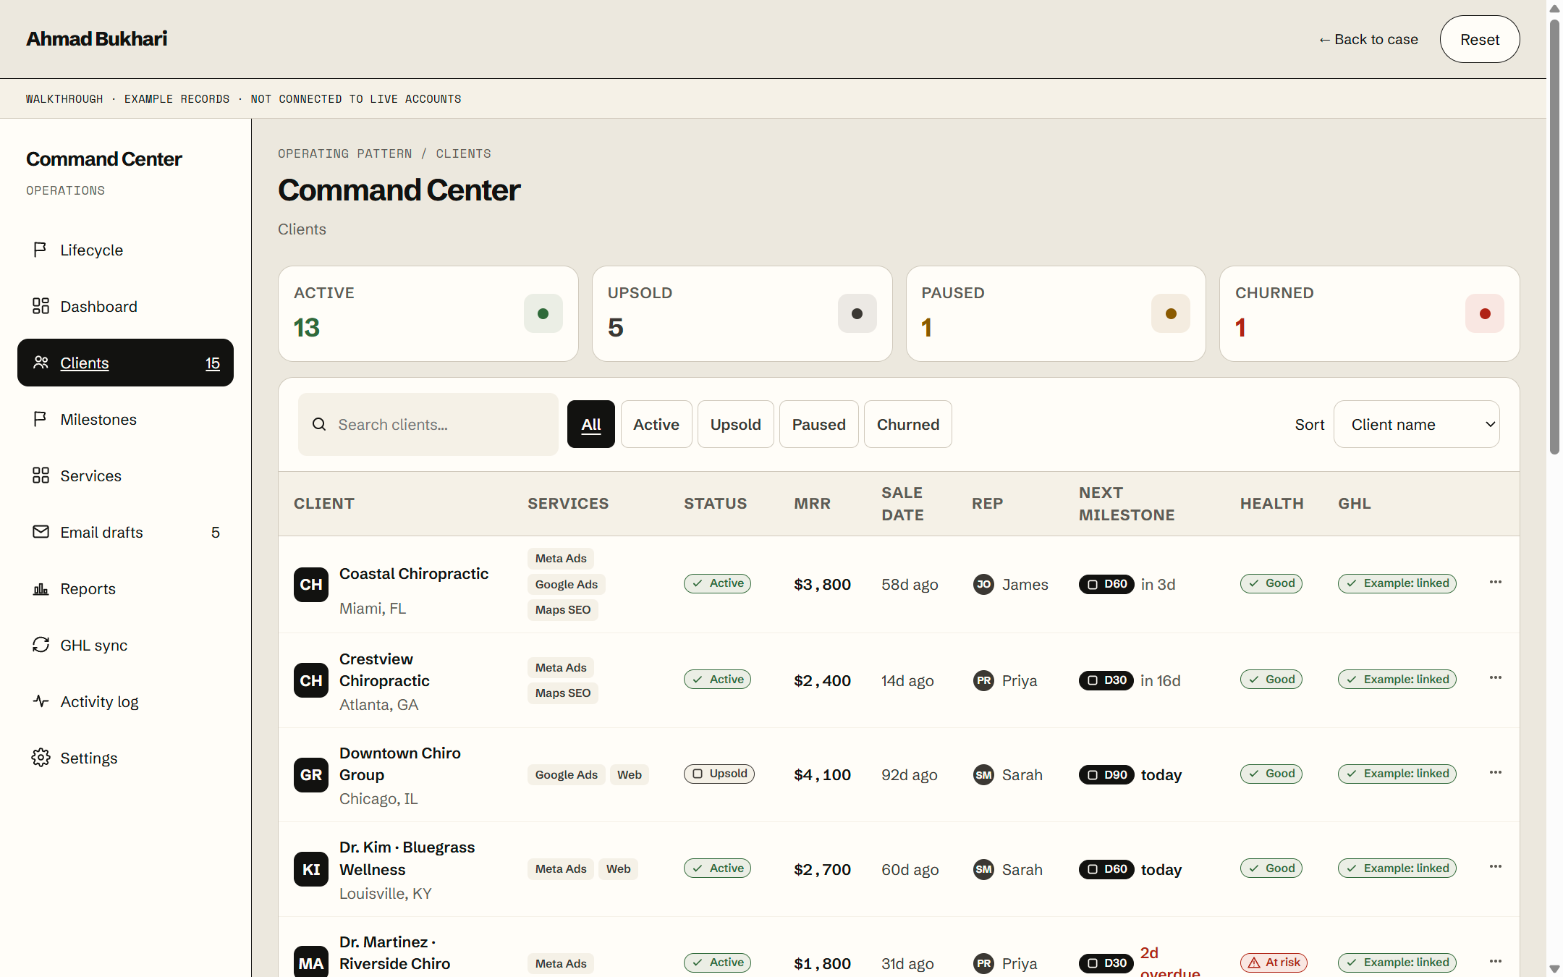
Task: Open Lifecycle in the sidebar
Action: [125, 250]
